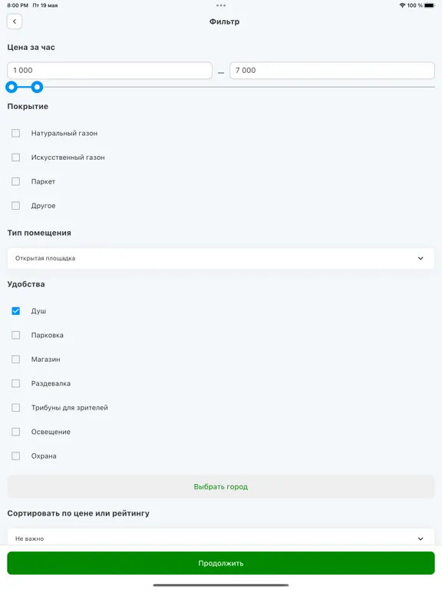Expand the Не важно sorting dropdown
The image size is (442, 590).
tap(221, 537)
